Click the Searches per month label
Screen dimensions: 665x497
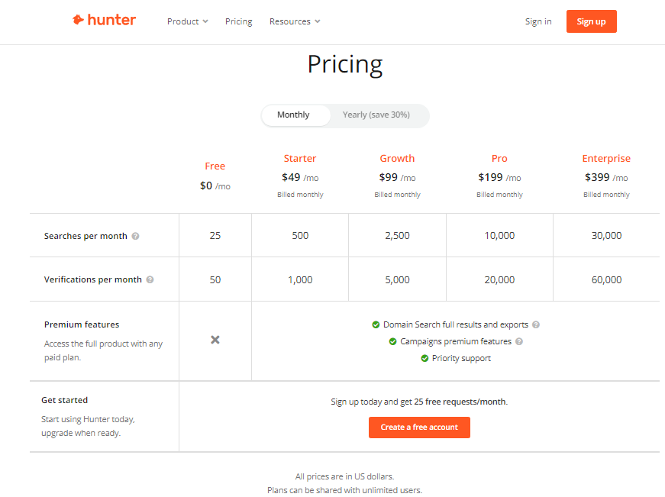click(x=86, y=236)
